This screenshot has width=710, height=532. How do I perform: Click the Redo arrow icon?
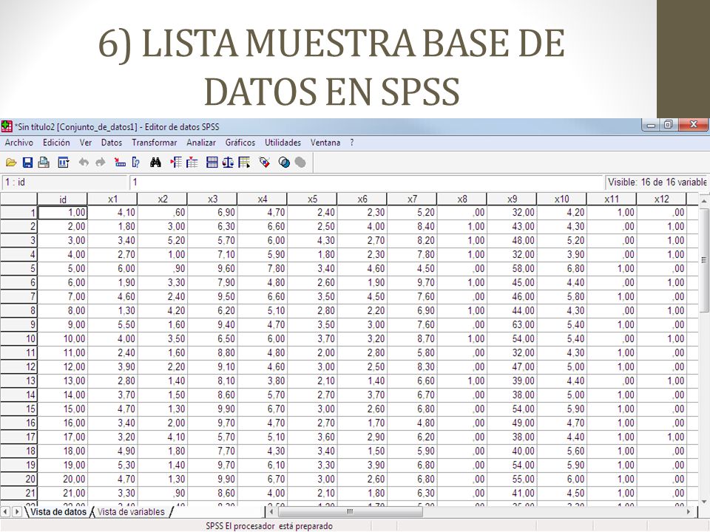(x=101, y=163)
